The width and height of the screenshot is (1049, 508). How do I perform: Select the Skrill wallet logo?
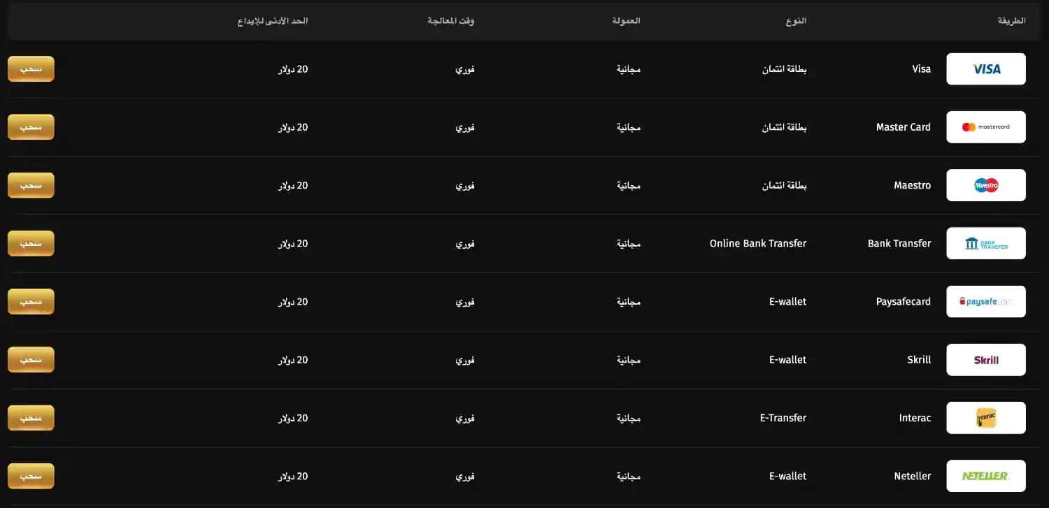click(x=985, y=359)
